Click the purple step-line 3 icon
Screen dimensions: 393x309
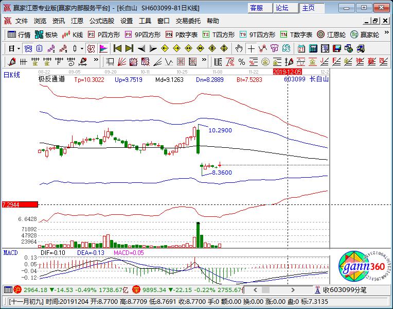[x=51, y=48]
